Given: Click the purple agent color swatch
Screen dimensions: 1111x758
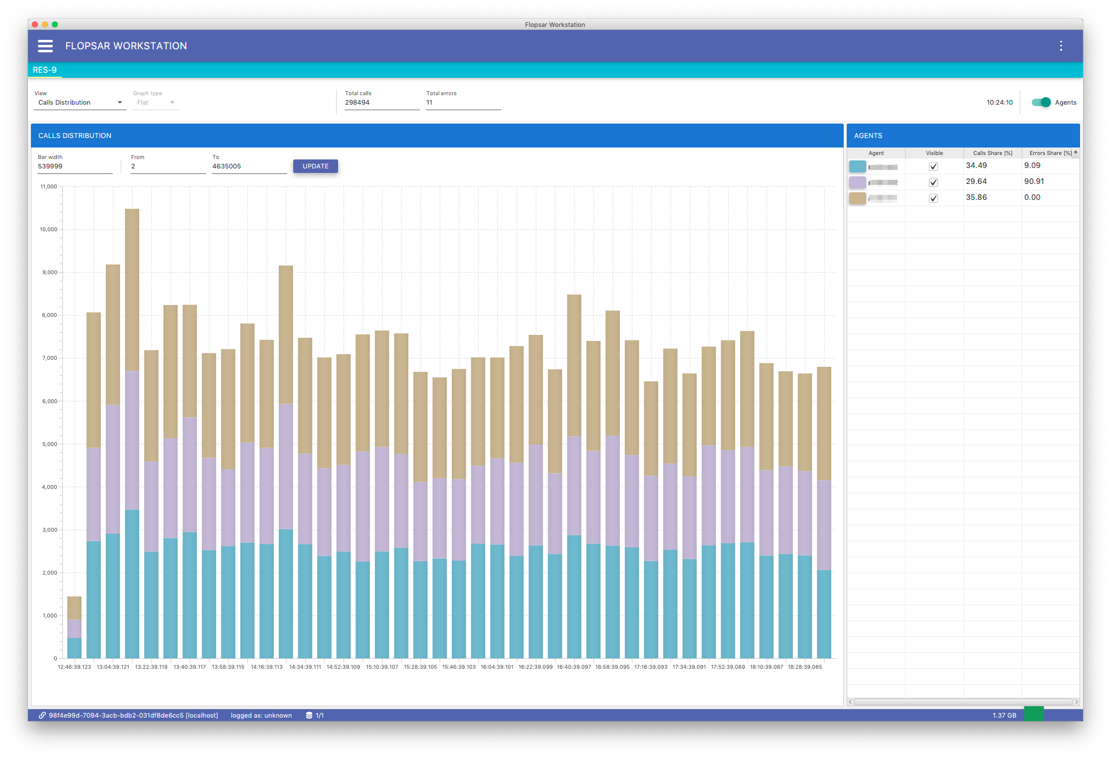Looking at the screenshot, I should click(x=858, y=182).
